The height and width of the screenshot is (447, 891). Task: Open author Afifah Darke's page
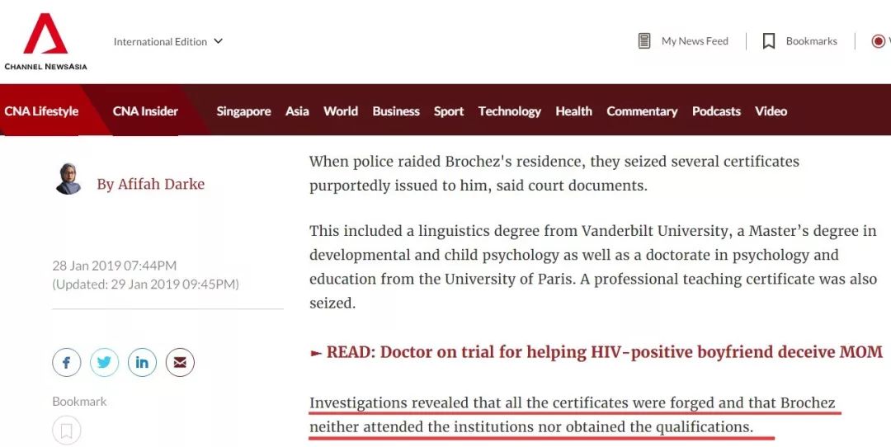click(150, 184)
